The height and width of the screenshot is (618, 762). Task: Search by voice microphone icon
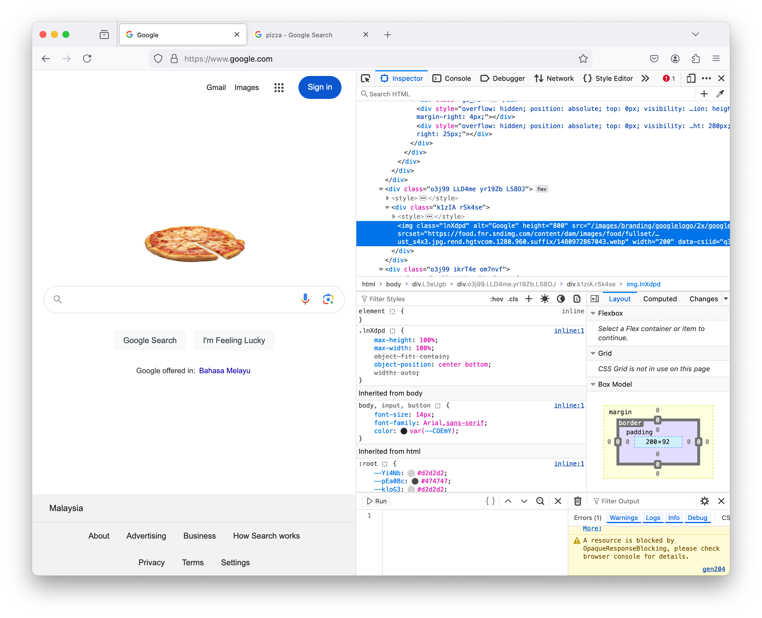(x=305, y=299)
